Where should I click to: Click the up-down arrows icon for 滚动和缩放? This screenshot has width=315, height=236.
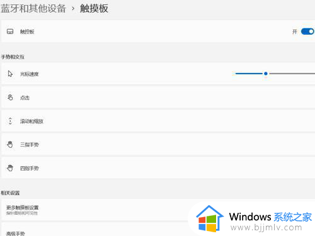point(10,121)
